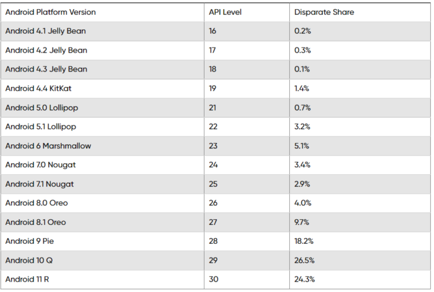Viewport: 434px width, 292px height.
Task: Click the Android 7.0 Nougat cell
Action: click(x=103, y=165)
